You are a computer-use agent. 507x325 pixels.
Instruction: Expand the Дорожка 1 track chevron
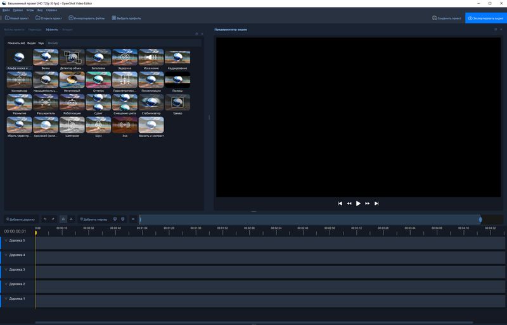6,298
